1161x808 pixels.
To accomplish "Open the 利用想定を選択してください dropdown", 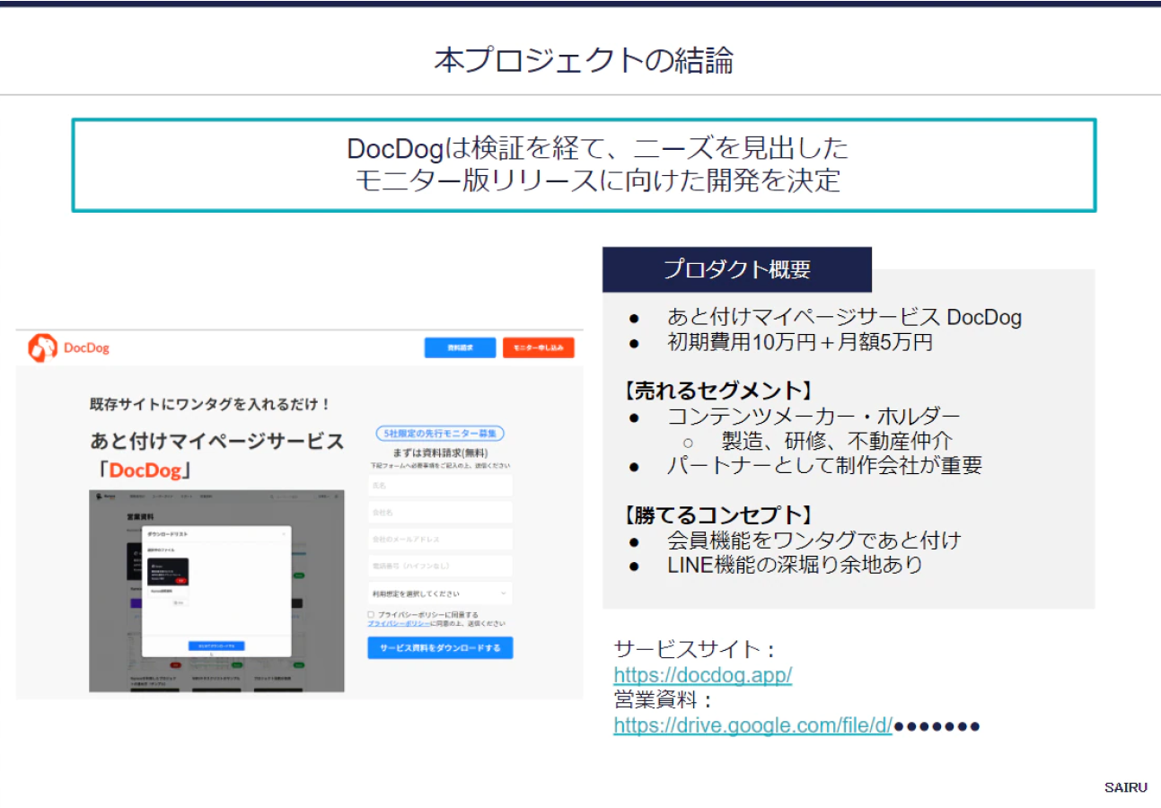I will tap(440, 593).
